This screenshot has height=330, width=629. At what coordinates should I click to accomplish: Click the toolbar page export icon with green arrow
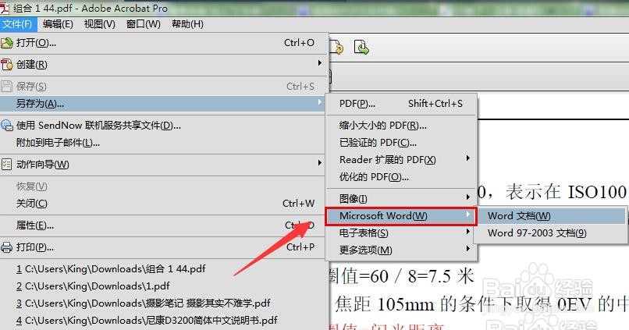[361, 47]
